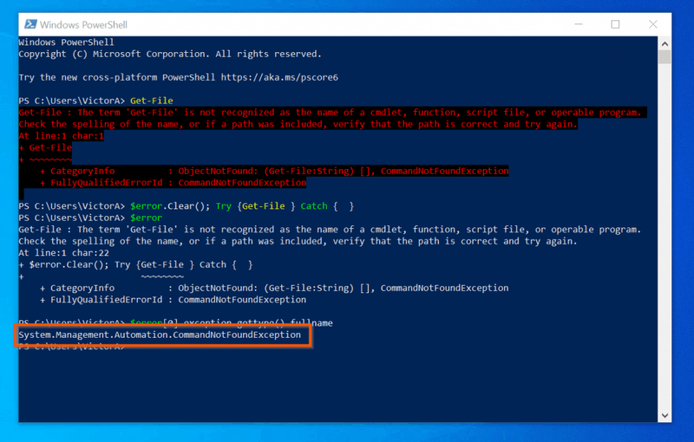Click 'Try the new cross-platform PowerShell' text
The image size is (694, 442).
(x=117, y=77)
